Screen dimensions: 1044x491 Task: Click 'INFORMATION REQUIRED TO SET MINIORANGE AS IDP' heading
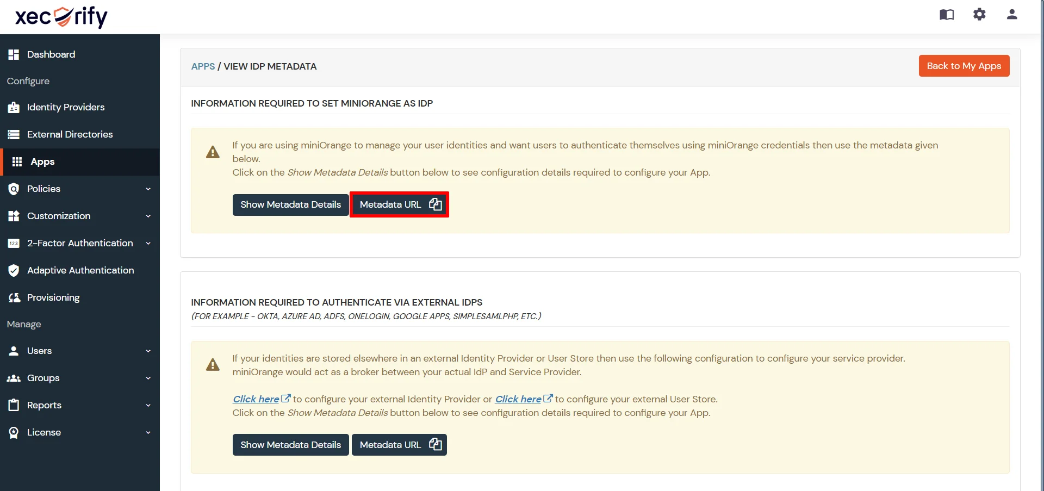point(312,103)
